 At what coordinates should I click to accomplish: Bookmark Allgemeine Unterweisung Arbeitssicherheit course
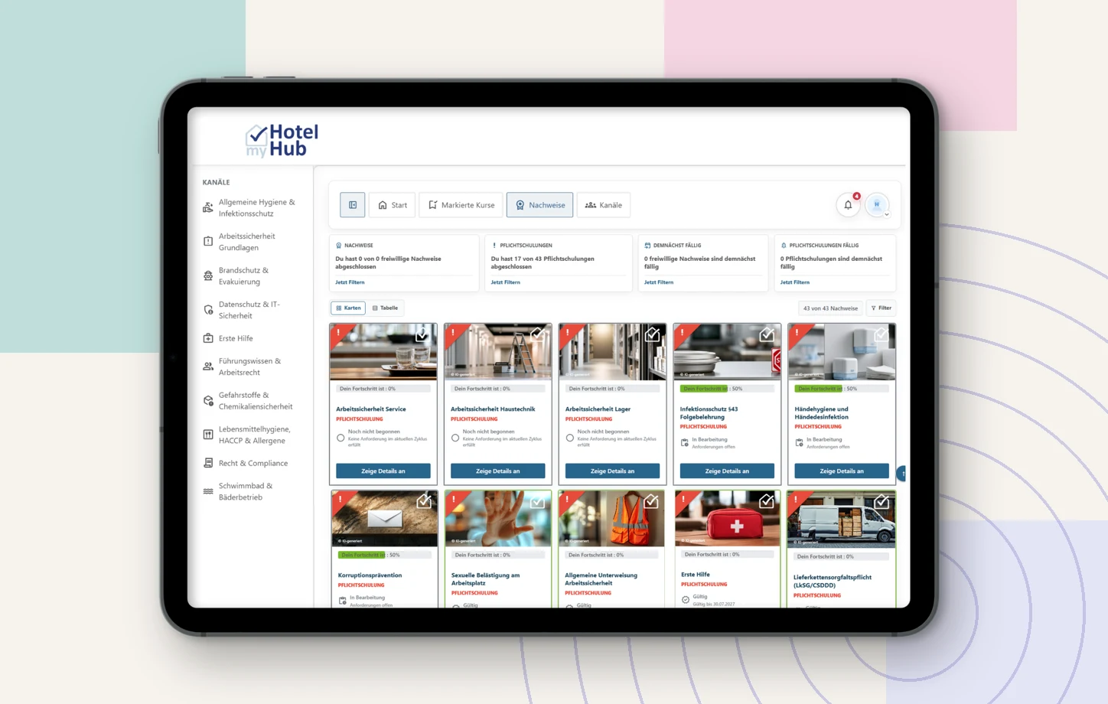click(x=651, y=501)
